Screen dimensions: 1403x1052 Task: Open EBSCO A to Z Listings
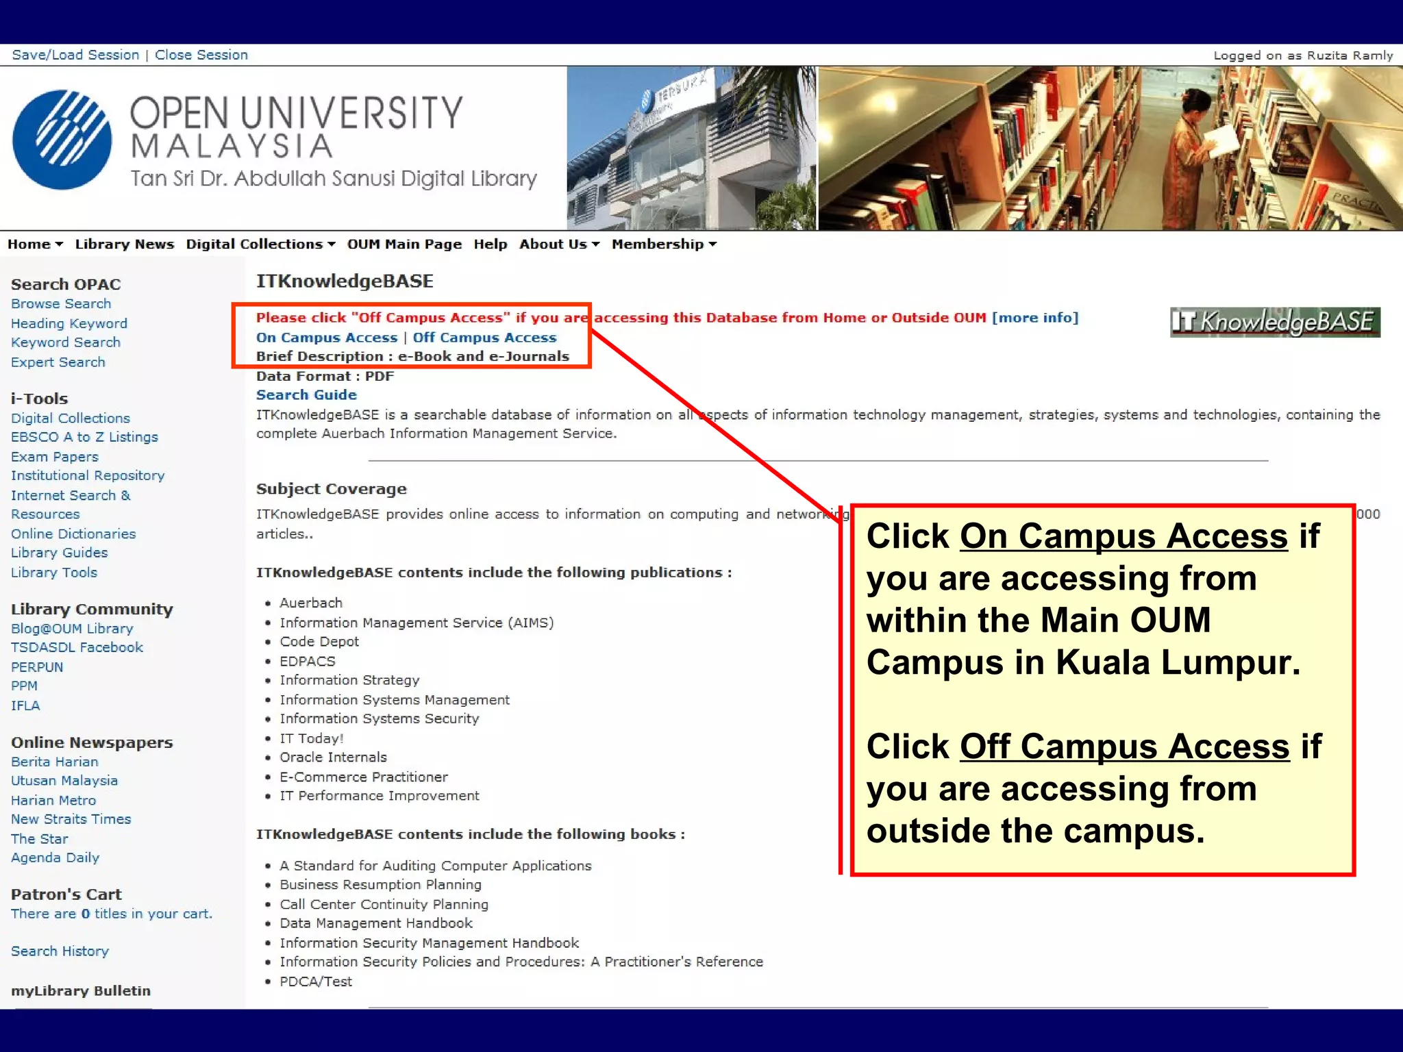click(x=84, y=437)
